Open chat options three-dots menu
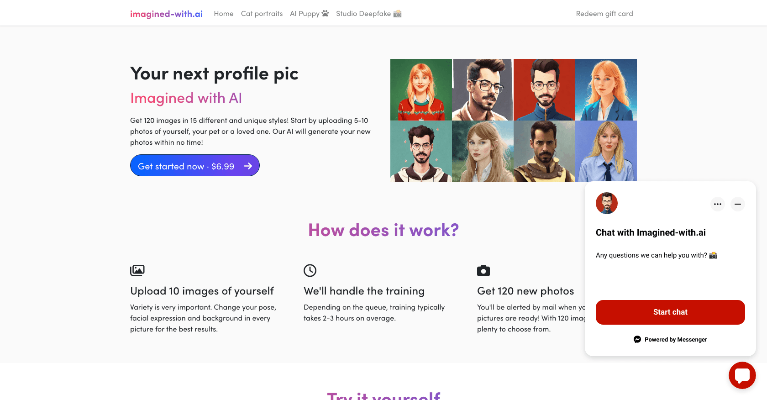767x400 pixels. [x=717, y=204]
